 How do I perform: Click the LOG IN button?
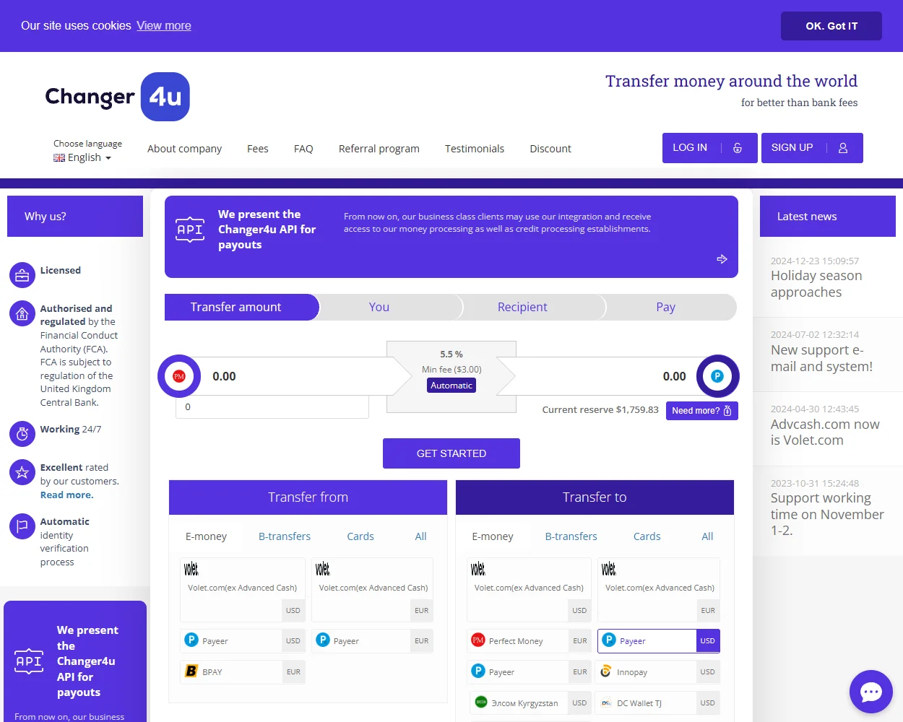(x=710, y=148)
